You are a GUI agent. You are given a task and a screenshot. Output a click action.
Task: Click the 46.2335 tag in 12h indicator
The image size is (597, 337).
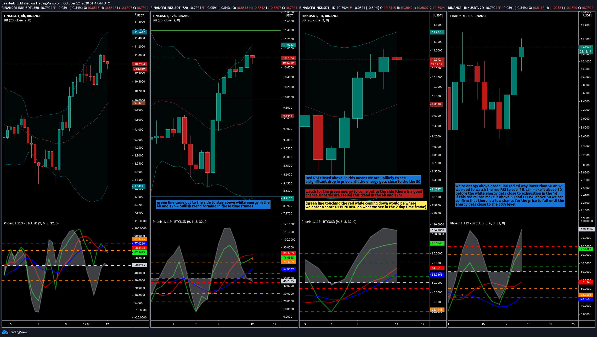click(x=289, y=281)
